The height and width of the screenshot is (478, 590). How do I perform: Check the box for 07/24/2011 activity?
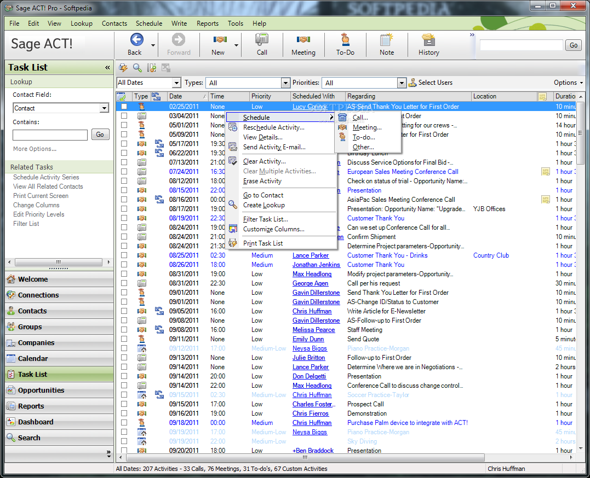[x=124, y=172]
